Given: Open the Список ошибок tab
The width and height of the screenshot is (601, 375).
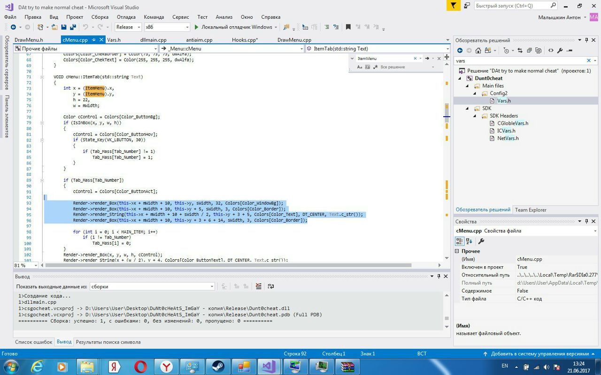Looking at the screenshot, I should pos(33,342).
